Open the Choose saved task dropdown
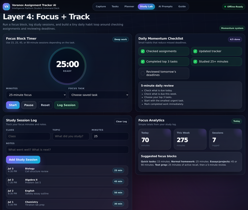 [x=99, y=95]
